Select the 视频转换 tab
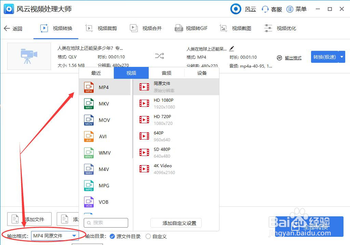 tap(56, 28)
